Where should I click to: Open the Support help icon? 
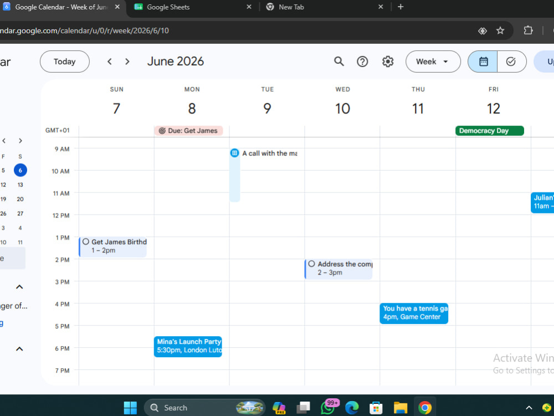(362, 62)
